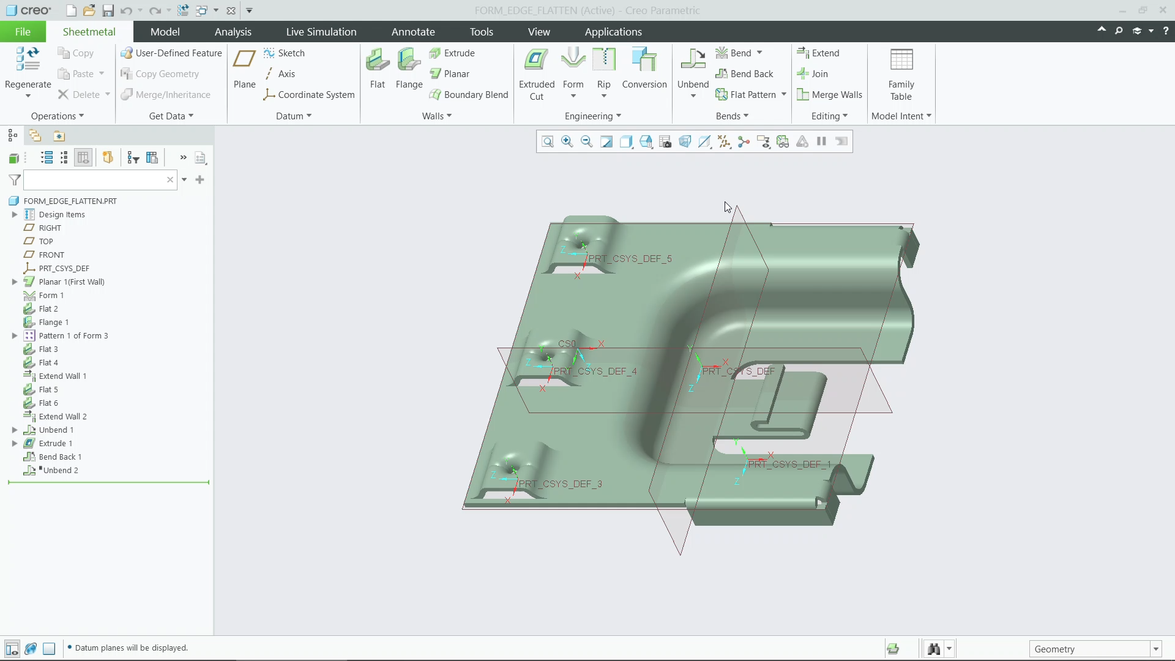Toggle Perspective View icon

(685, 142)
